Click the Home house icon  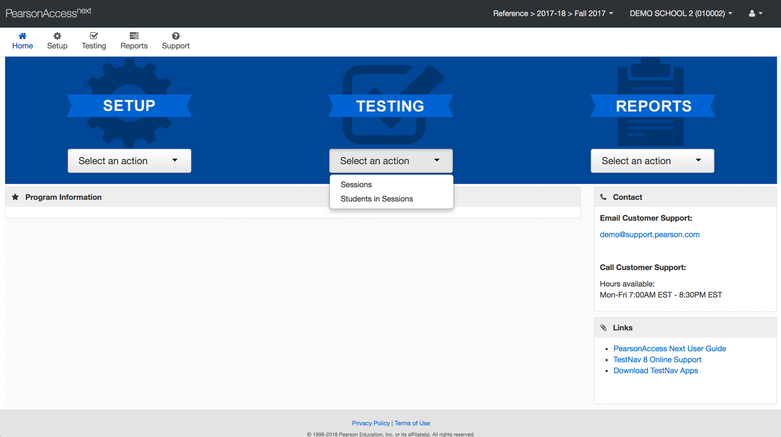point(23,36)
